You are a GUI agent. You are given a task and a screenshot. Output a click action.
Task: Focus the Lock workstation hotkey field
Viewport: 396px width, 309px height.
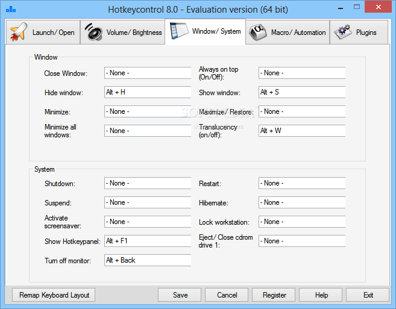302,222
